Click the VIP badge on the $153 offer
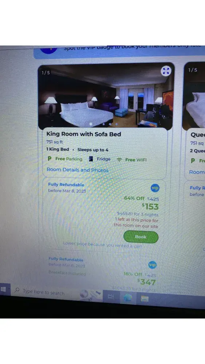The height and width of the screenshot is (364, 205). click(155, 188)
